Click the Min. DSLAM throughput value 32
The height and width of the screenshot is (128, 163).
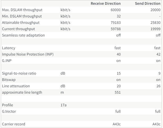tap(119, 16)
